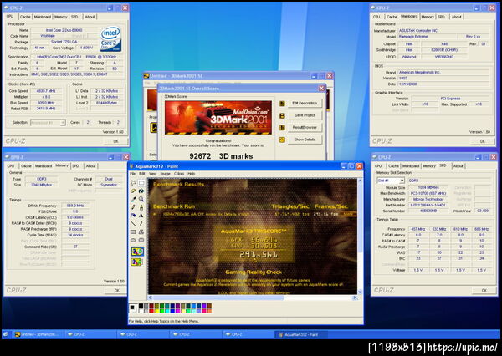Open the Colors menu in Paint
502x356 pixels.
click(x=179, y=174)
